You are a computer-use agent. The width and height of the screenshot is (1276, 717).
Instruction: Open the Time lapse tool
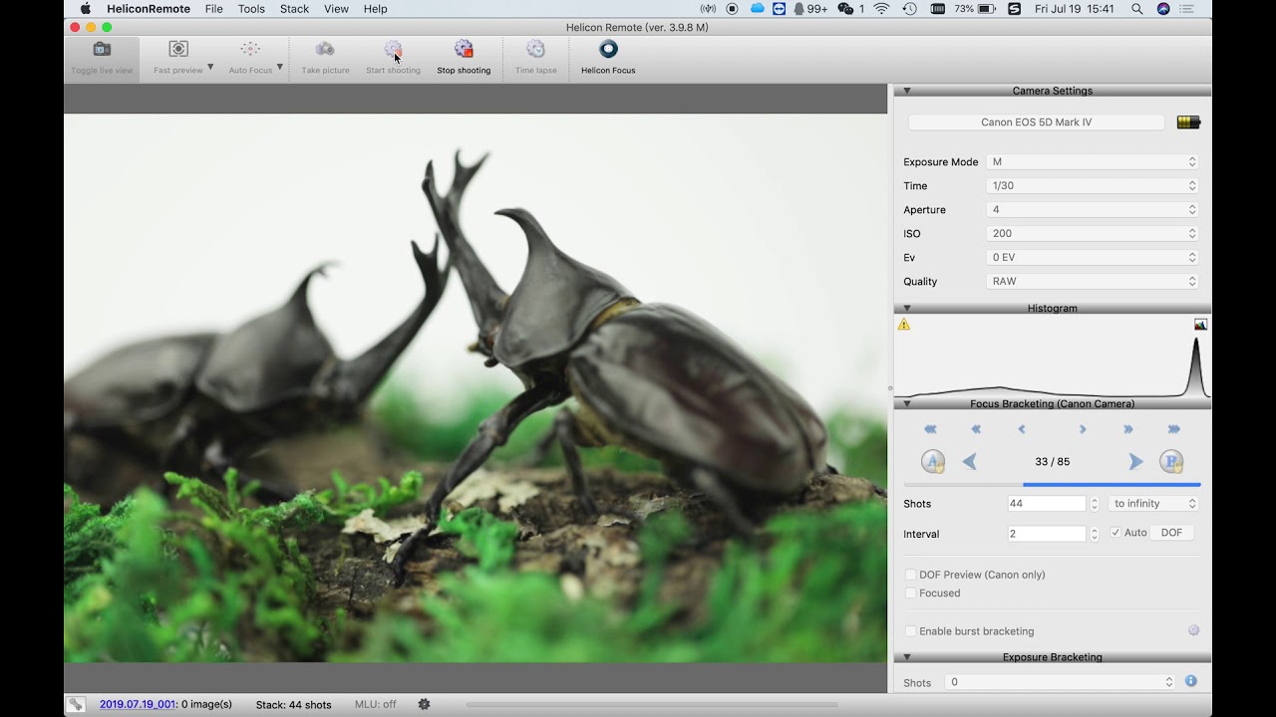point(535,58)
